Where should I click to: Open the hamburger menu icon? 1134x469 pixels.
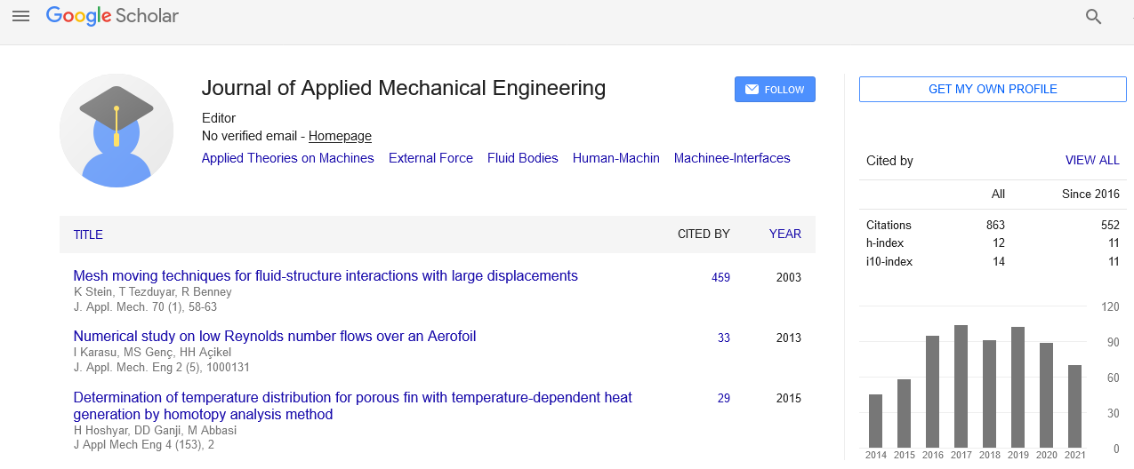click(x=20, y=16)
